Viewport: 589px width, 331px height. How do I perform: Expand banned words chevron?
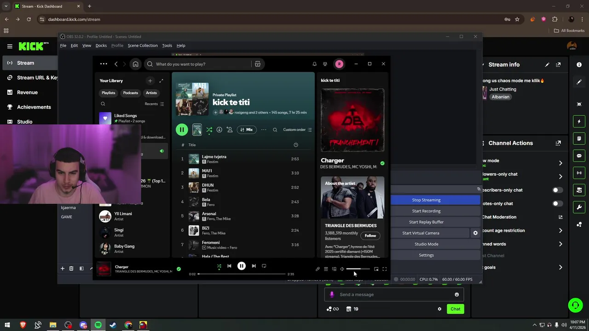(x=560, y=244)
